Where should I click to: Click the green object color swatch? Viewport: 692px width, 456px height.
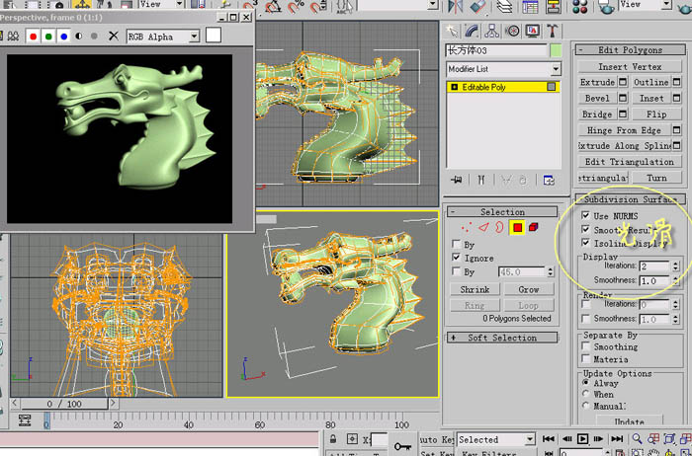click(x=556, y=50)
